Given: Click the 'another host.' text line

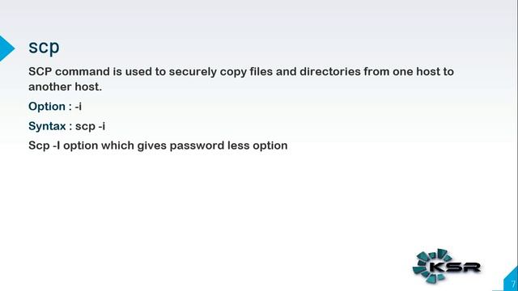Looking at the screenshot, I should pos(65,86).
